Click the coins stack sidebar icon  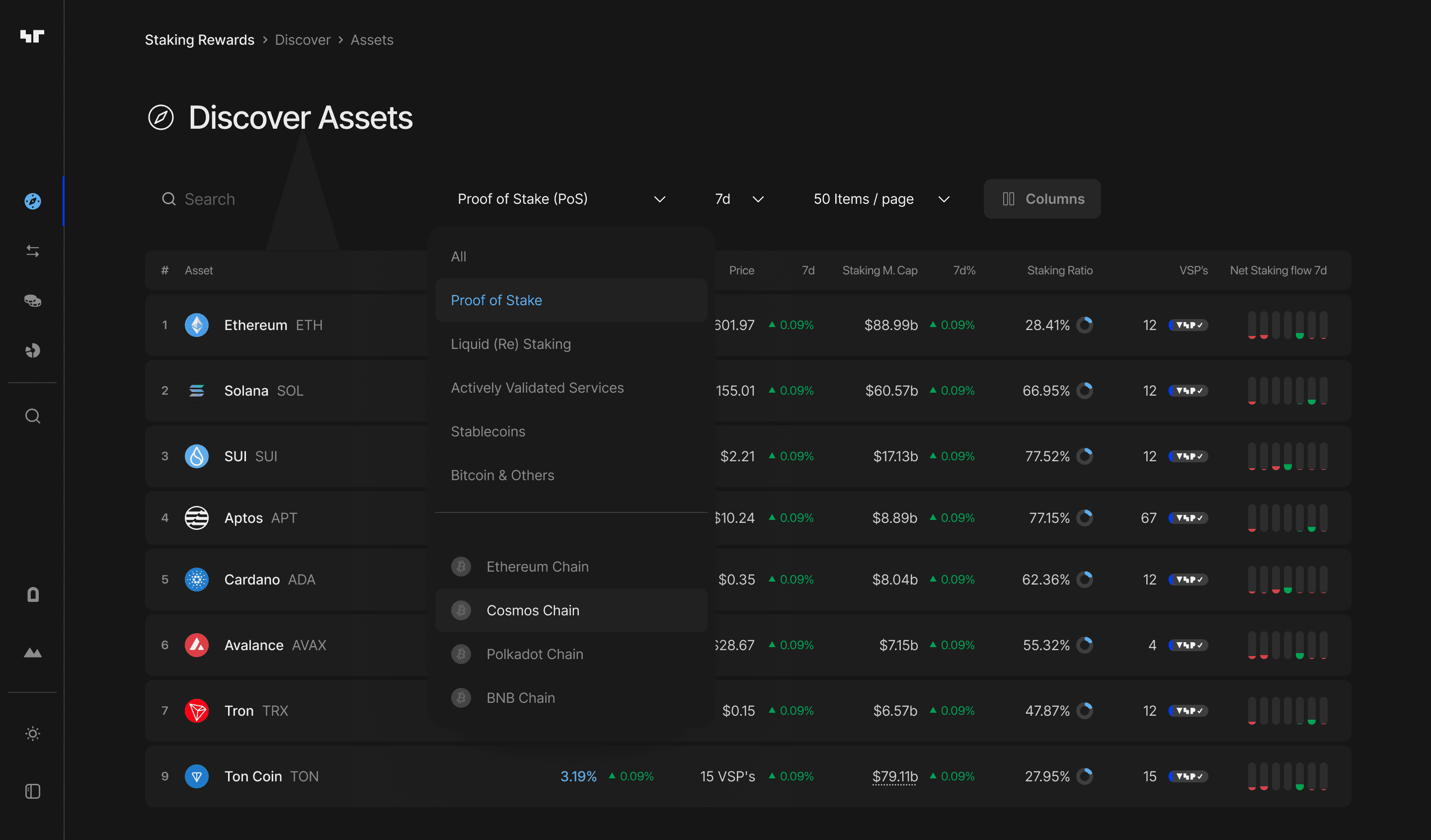[32, 300]
